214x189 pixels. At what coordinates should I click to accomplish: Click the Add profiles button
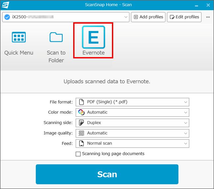tap(148, 17)
